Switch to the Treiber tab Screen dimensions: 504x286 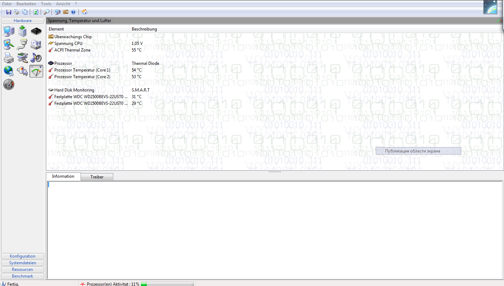[x=97, y=177]
